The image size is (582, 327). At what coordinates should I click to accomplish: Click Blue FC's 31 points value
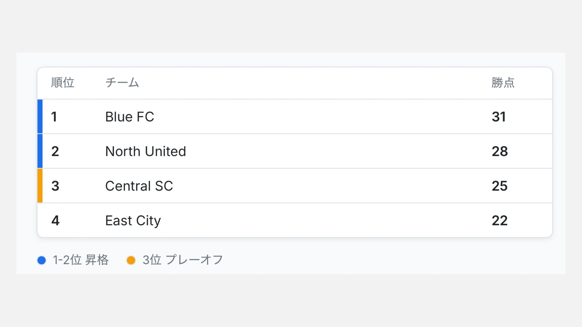[x=499, y=117]
